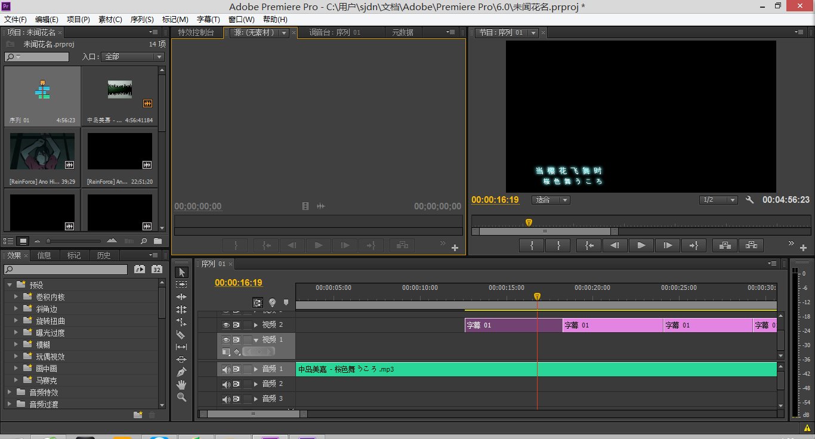Toggle track lock box on 音频 2
The height and width of the screenshot is (439, 815).
pos(247,384)
